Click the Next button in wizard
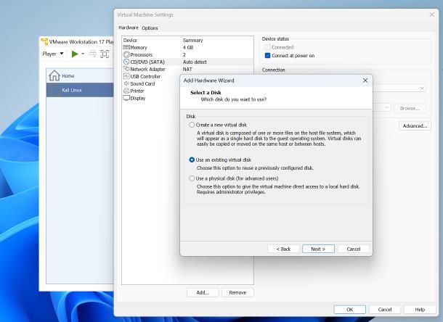 [x=318, y=249]
